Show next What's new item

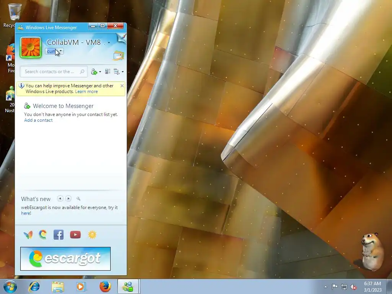68,199
